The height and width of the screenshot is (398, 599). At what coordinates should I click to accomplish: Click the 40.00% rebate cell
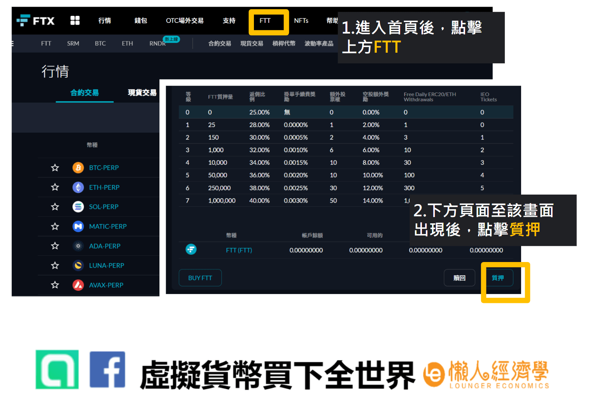click(x=259, y=201)
